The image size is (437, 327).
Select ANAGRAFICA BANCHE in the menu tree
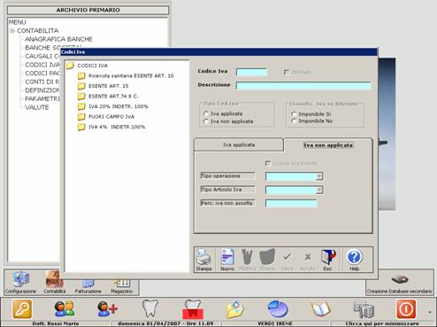(x=58, y=39)
